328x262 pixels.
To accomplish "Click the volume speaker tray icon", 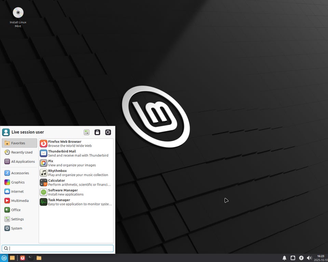I will click(309, 258).
